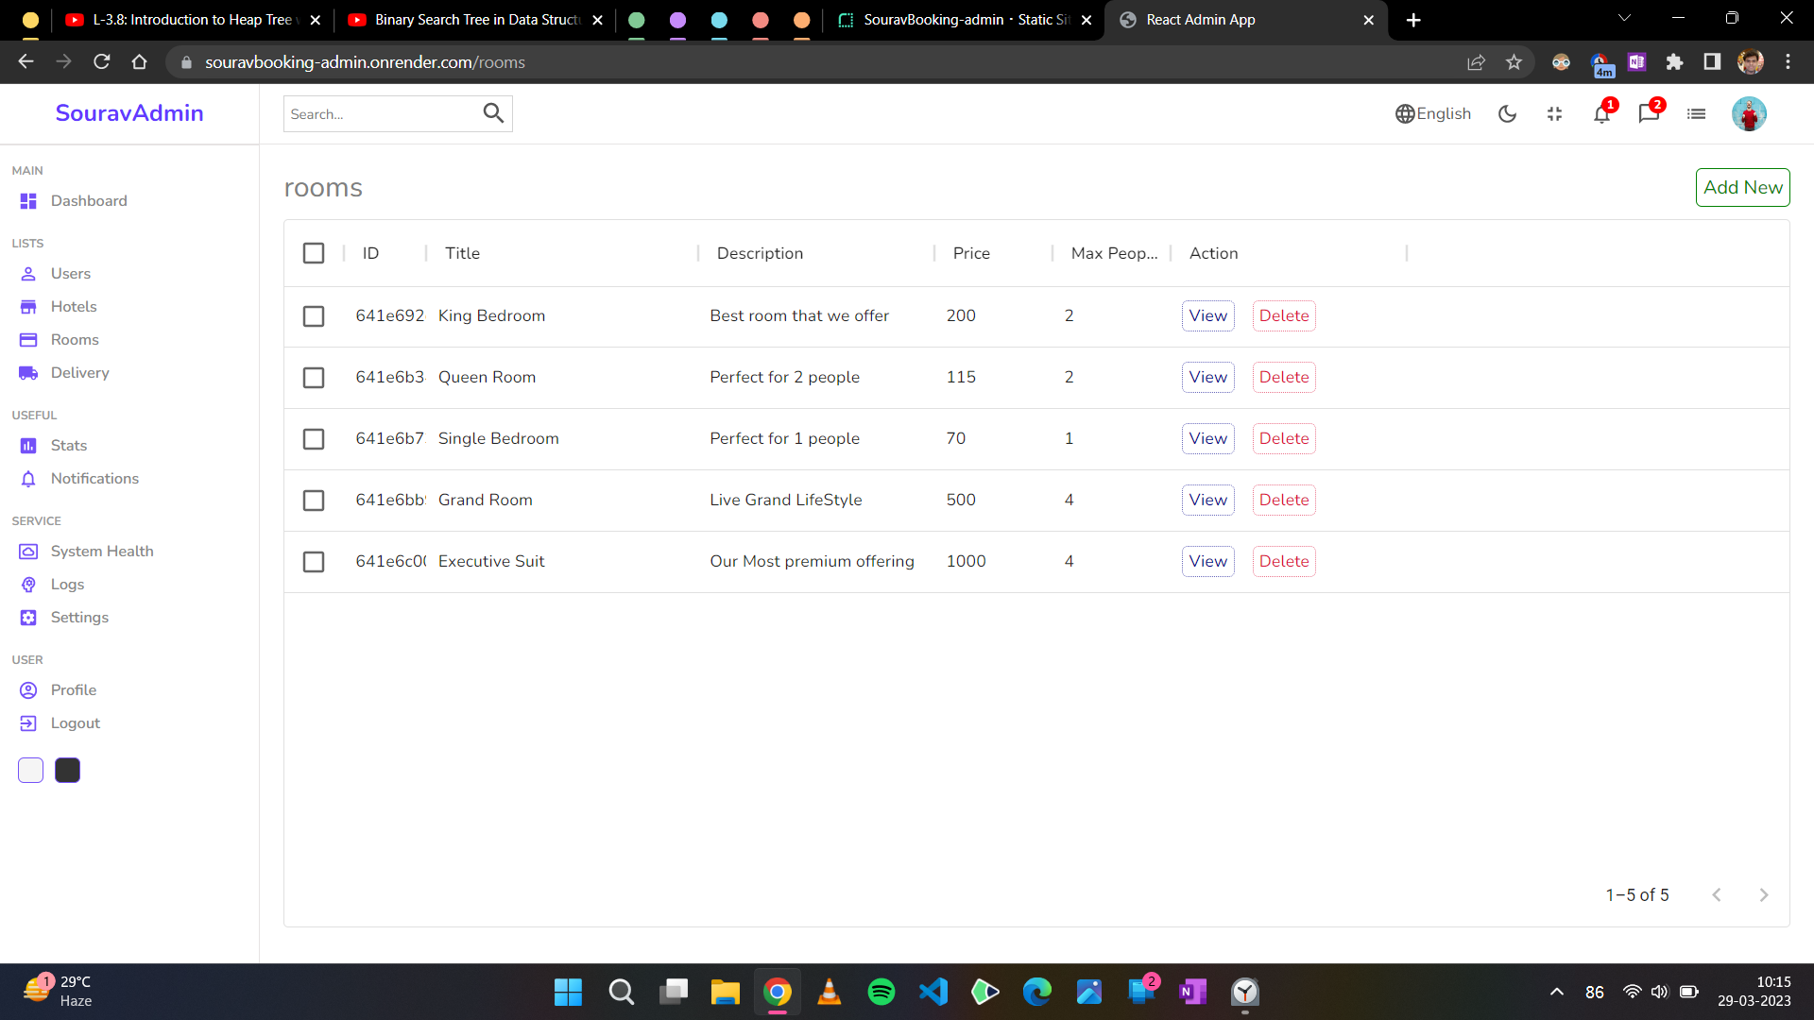Viewport: 1814px width, 1020px height.
Task: Check the King Bedroom row checkbox
Action: click(x=314, y=316)
